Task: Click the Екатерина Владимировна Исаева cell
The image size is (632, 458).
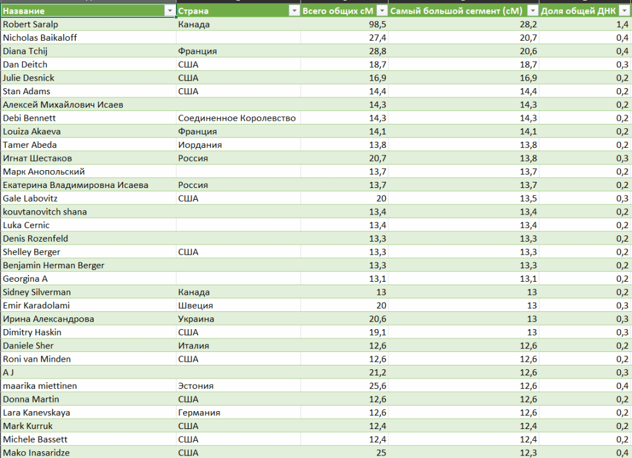Action: click(75, 185)
